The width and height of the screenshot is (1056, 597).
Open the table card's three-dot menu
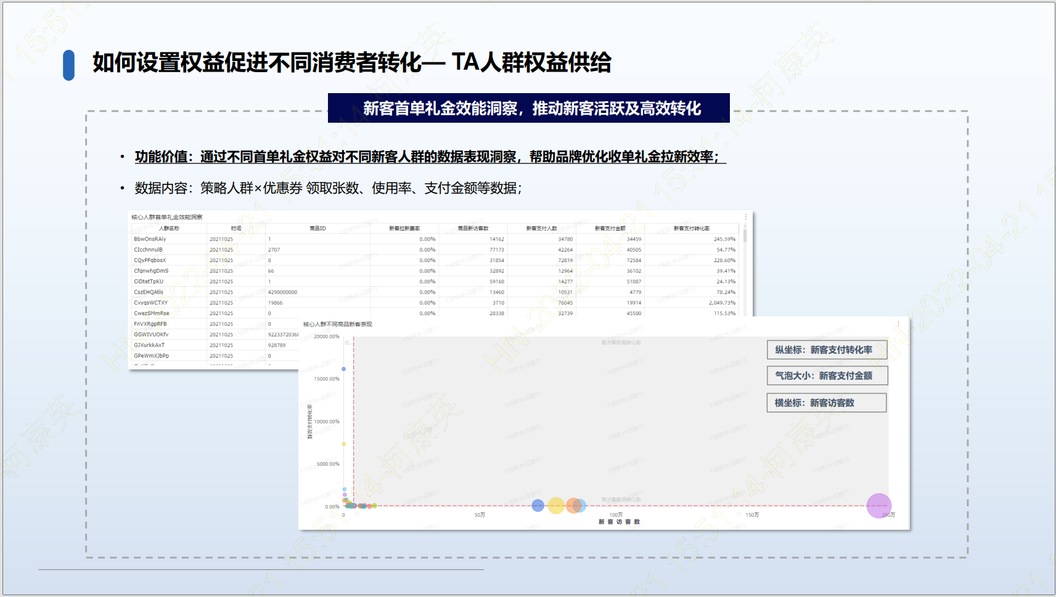746,217
